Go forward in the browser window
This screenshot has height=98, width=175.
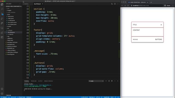click(x=125, y=5)
